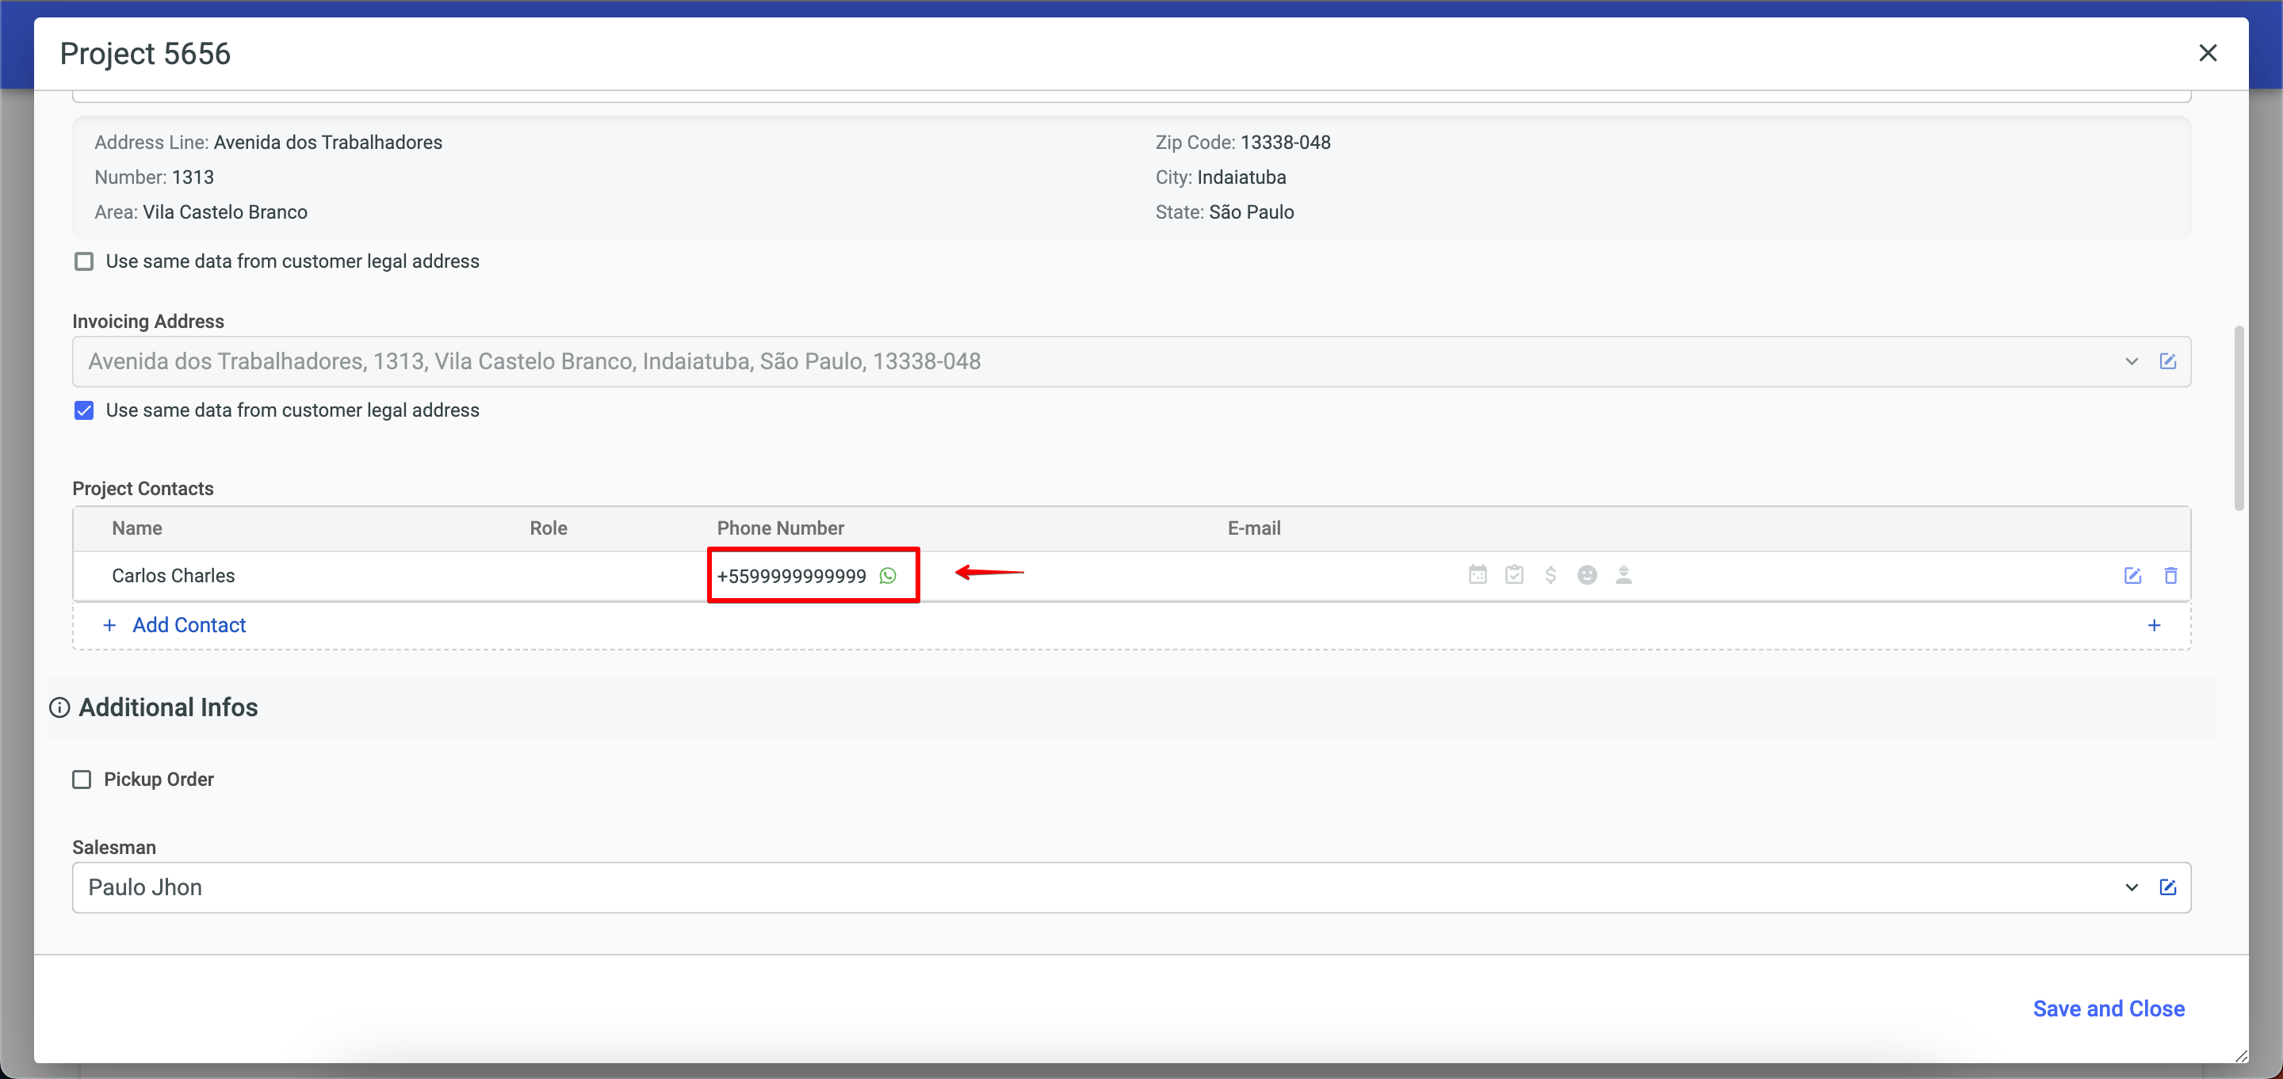Screen dimensions: 2283x1079
Task: Uncheck invoicing same-as-legal-address checkbox
Action: [x=84, y=410]
